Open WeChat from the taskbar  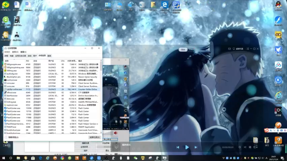136,158
